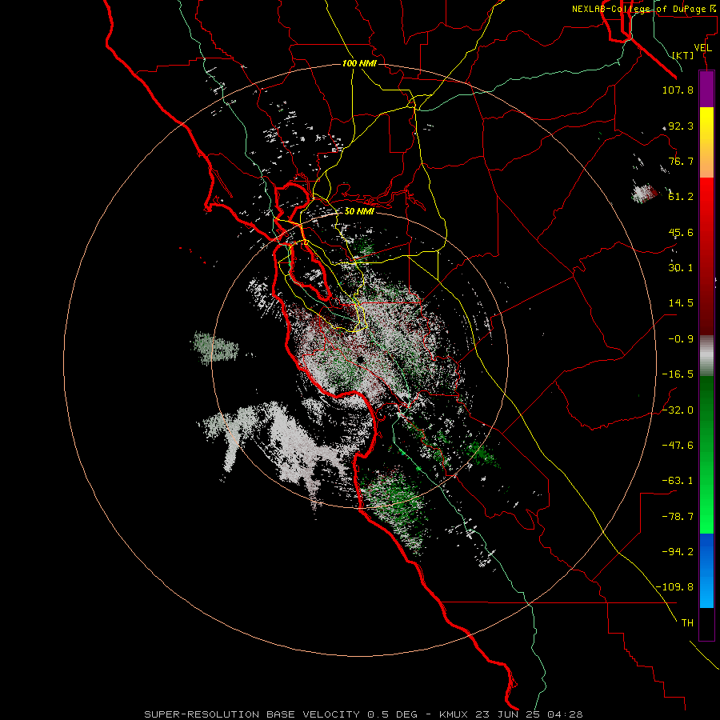Click the blue segment of the velocity color bar
The height and width of the screenshot is (720, 720).
pos(706,570)
